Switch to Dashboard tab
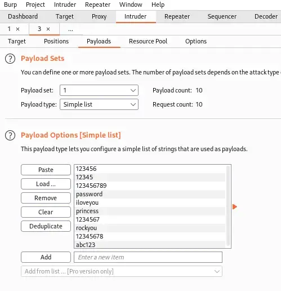This screenshot has width=281, height=291. click(x=23, y=16)
